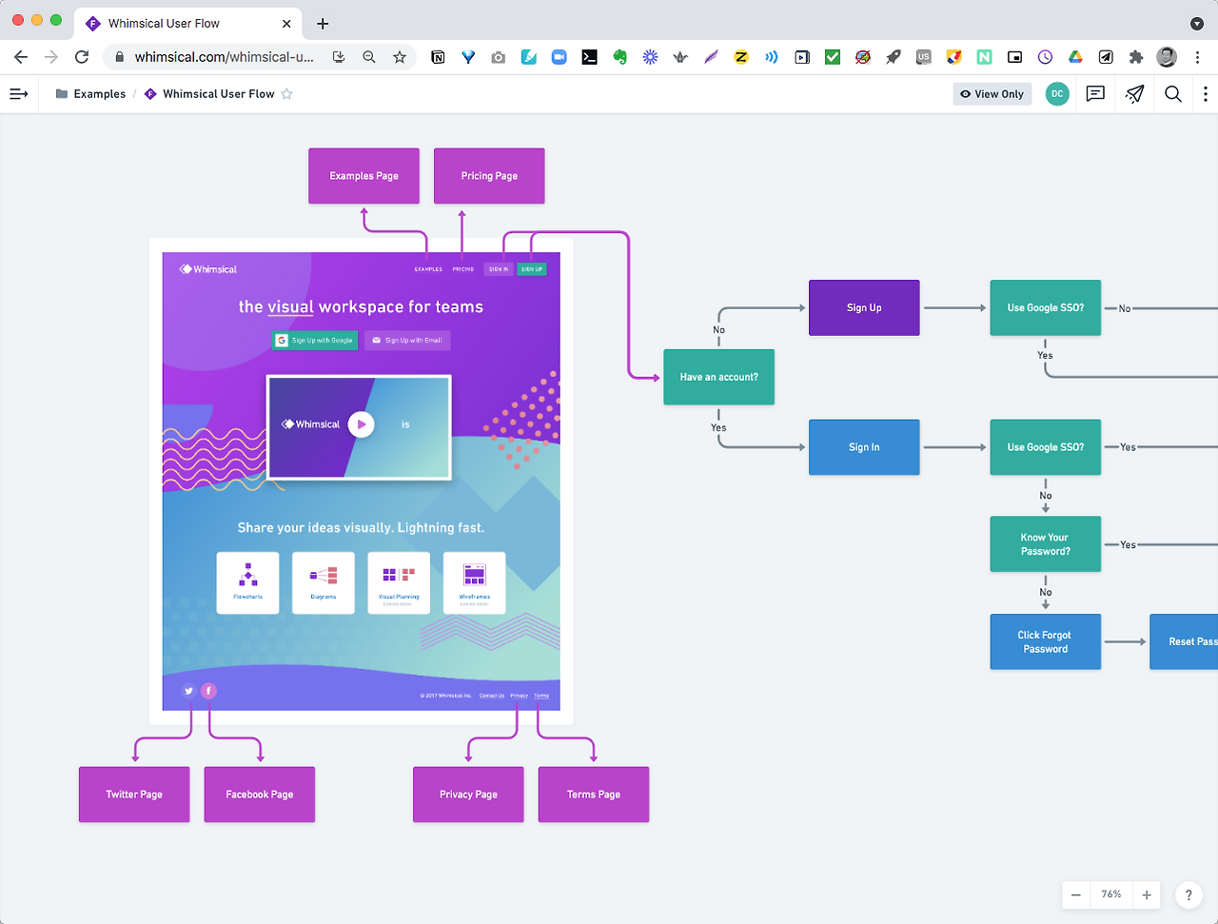Open the camera screenshot extension icon
Image resolution: width=1218 pixels, height=924 pixels.
tap(499, 57)
